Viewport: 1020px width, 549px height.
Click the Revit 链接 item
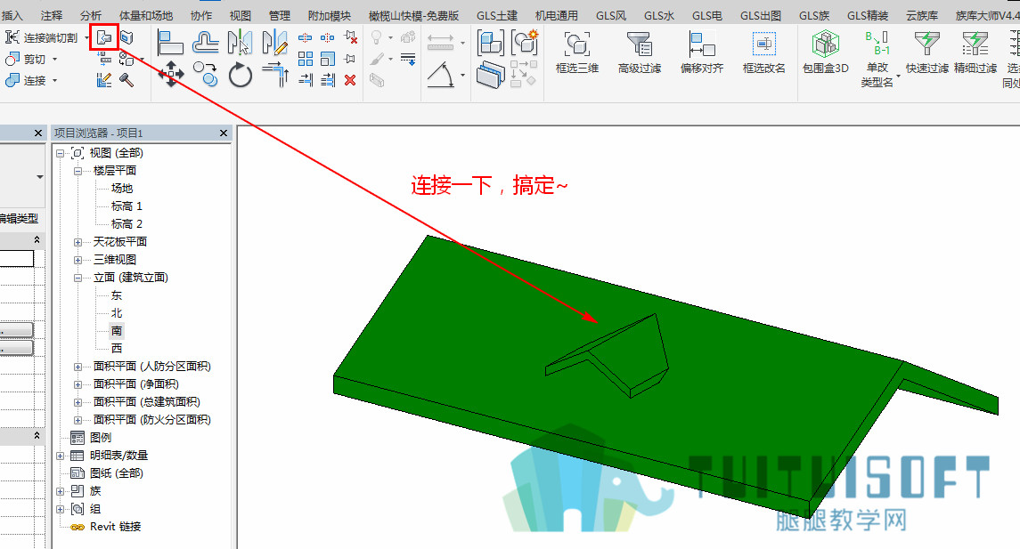pos(115,527)
